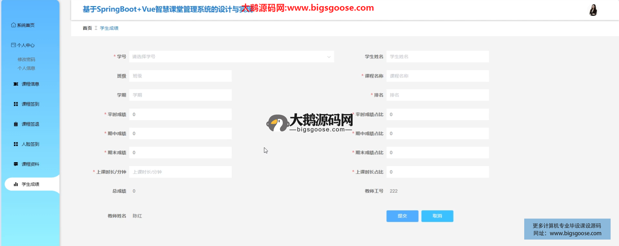Click the 课程信息 sidebar icon
The height and width of the screenshot is (246, 619).
[x=15, y=84]
